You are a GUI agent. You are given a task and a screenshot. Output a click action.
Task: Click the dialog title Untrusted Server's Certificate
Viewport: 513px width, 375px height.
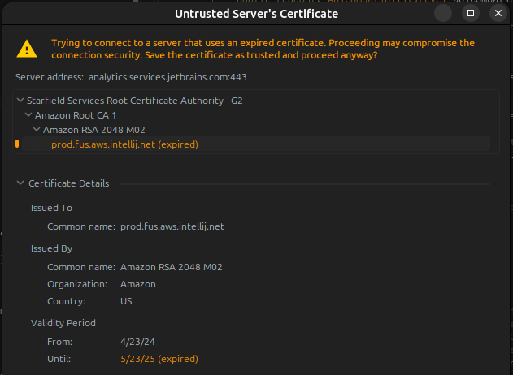click(256, 14)
